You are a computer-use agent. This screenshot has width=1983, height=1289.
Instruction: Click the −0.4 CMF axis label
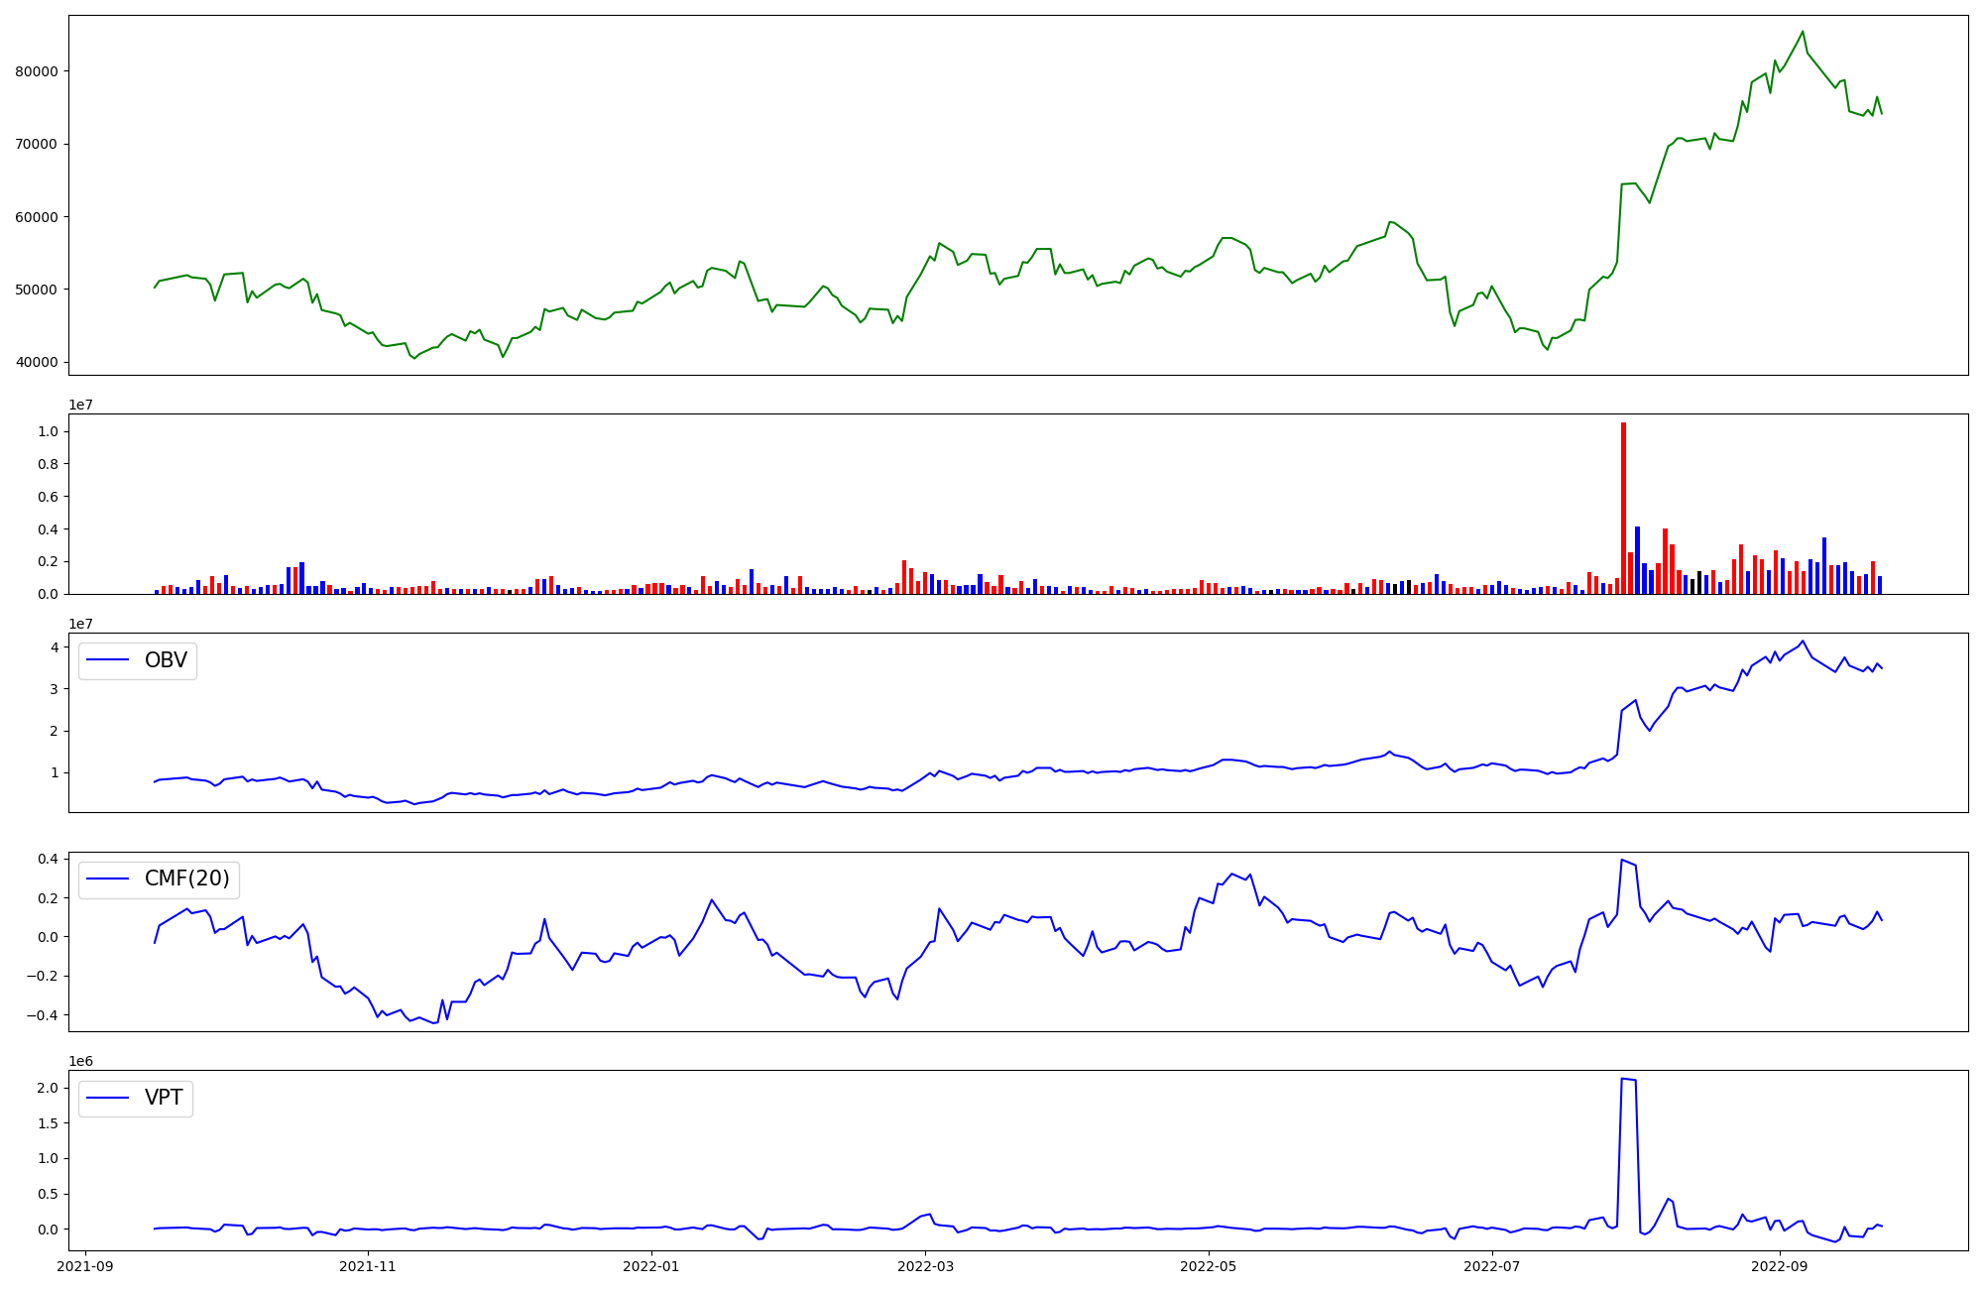44,1015
